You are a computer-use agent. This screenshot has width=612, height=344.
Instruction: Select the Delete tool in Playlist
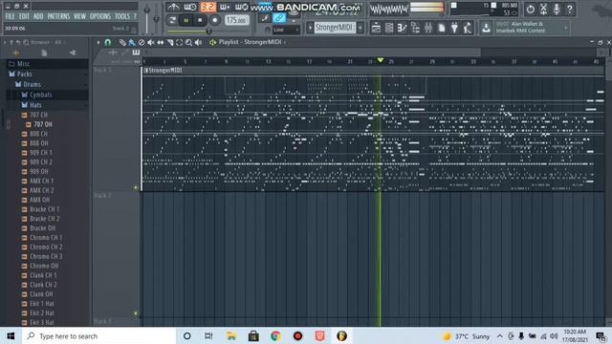(x=142, y=42)
